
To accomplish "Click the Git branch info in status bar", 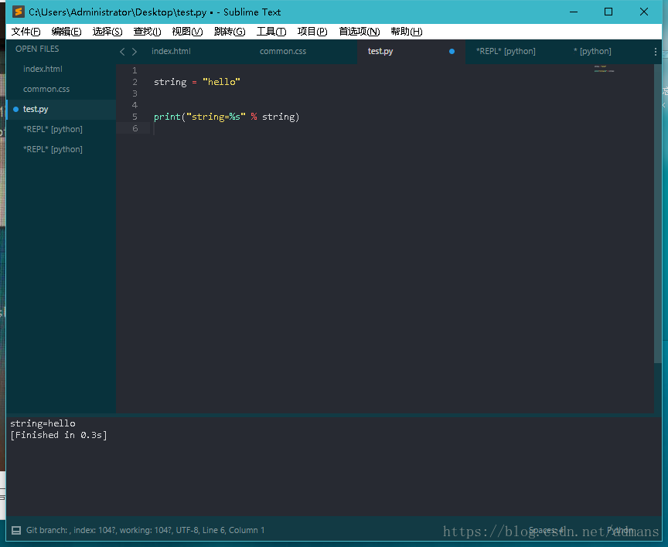I will pos(145,530).
